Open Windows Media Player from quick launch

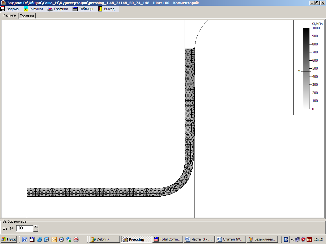point(61,240)
